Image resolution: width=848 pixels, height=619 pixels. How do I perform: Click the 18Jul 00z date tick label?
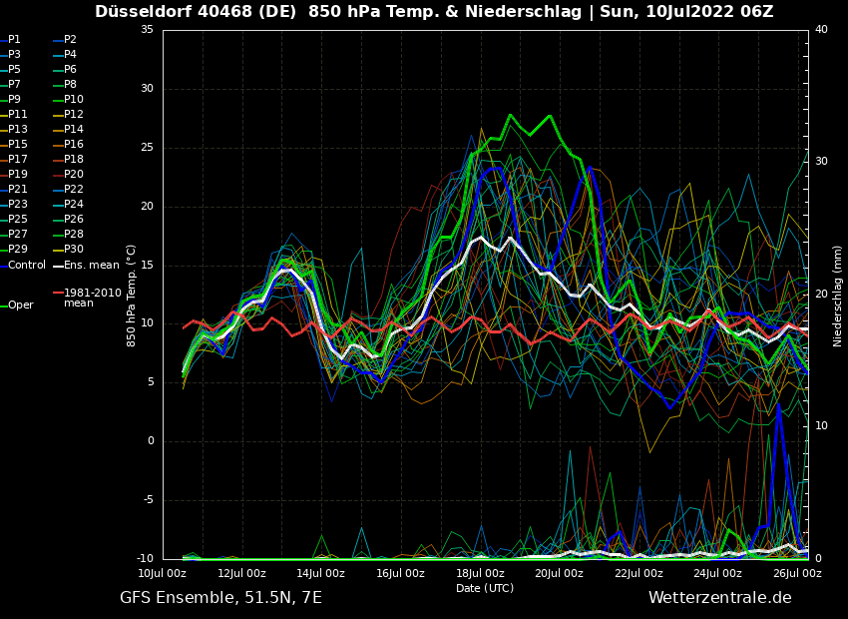click(480, 574)
